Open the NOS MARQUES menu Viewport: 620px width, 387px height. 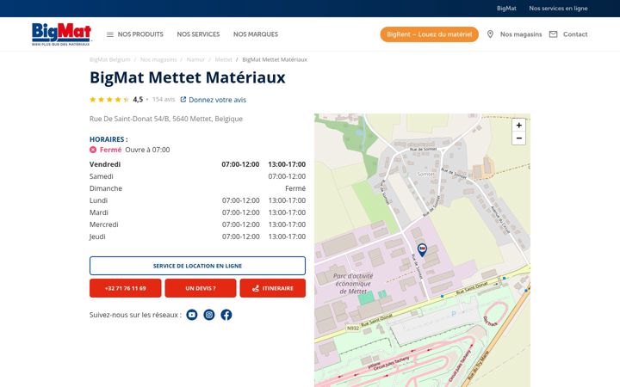pos(256,34)
